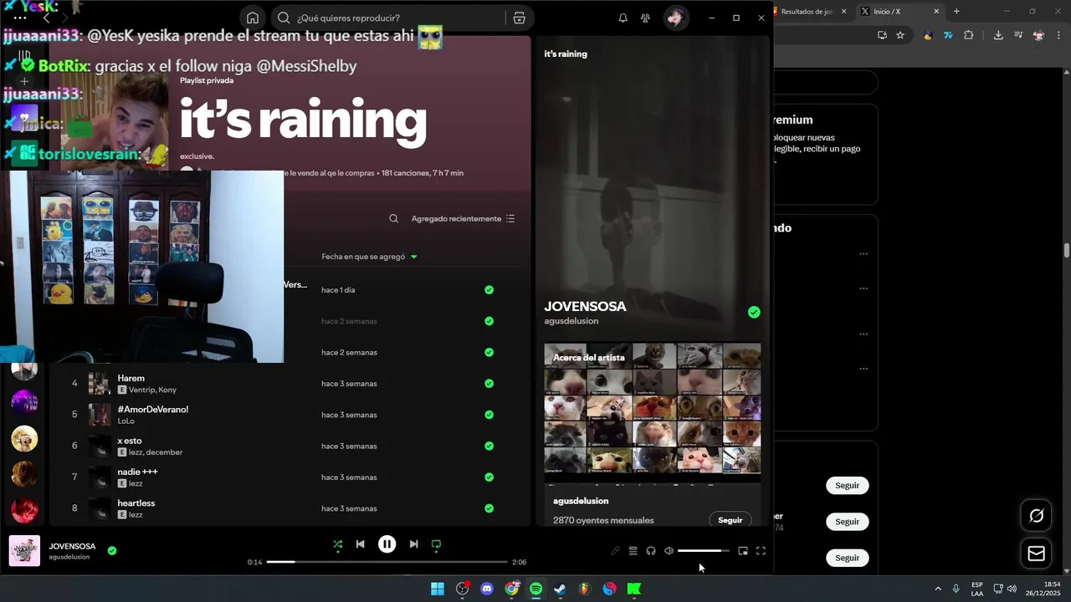Adjust the Spotify volume slider
1071x602 pixels.
coord(703,551)
